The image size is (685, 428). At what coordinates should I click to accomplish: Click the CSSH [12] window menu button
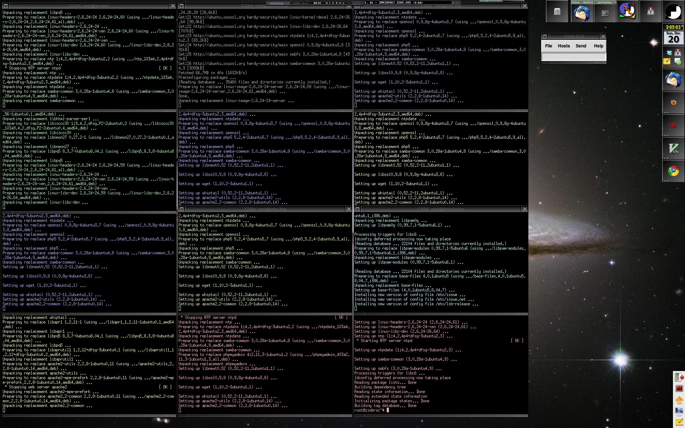(x=544, y=36)
